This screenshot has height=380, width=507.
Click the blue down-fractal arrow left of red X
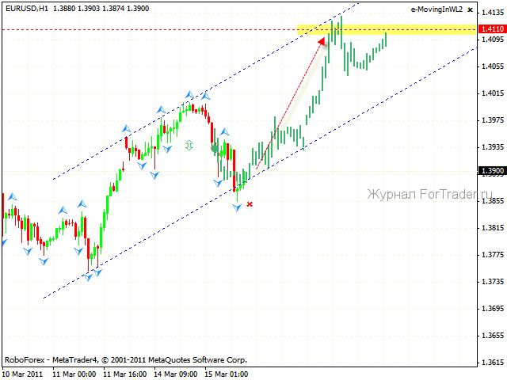(x=237, y=207)
